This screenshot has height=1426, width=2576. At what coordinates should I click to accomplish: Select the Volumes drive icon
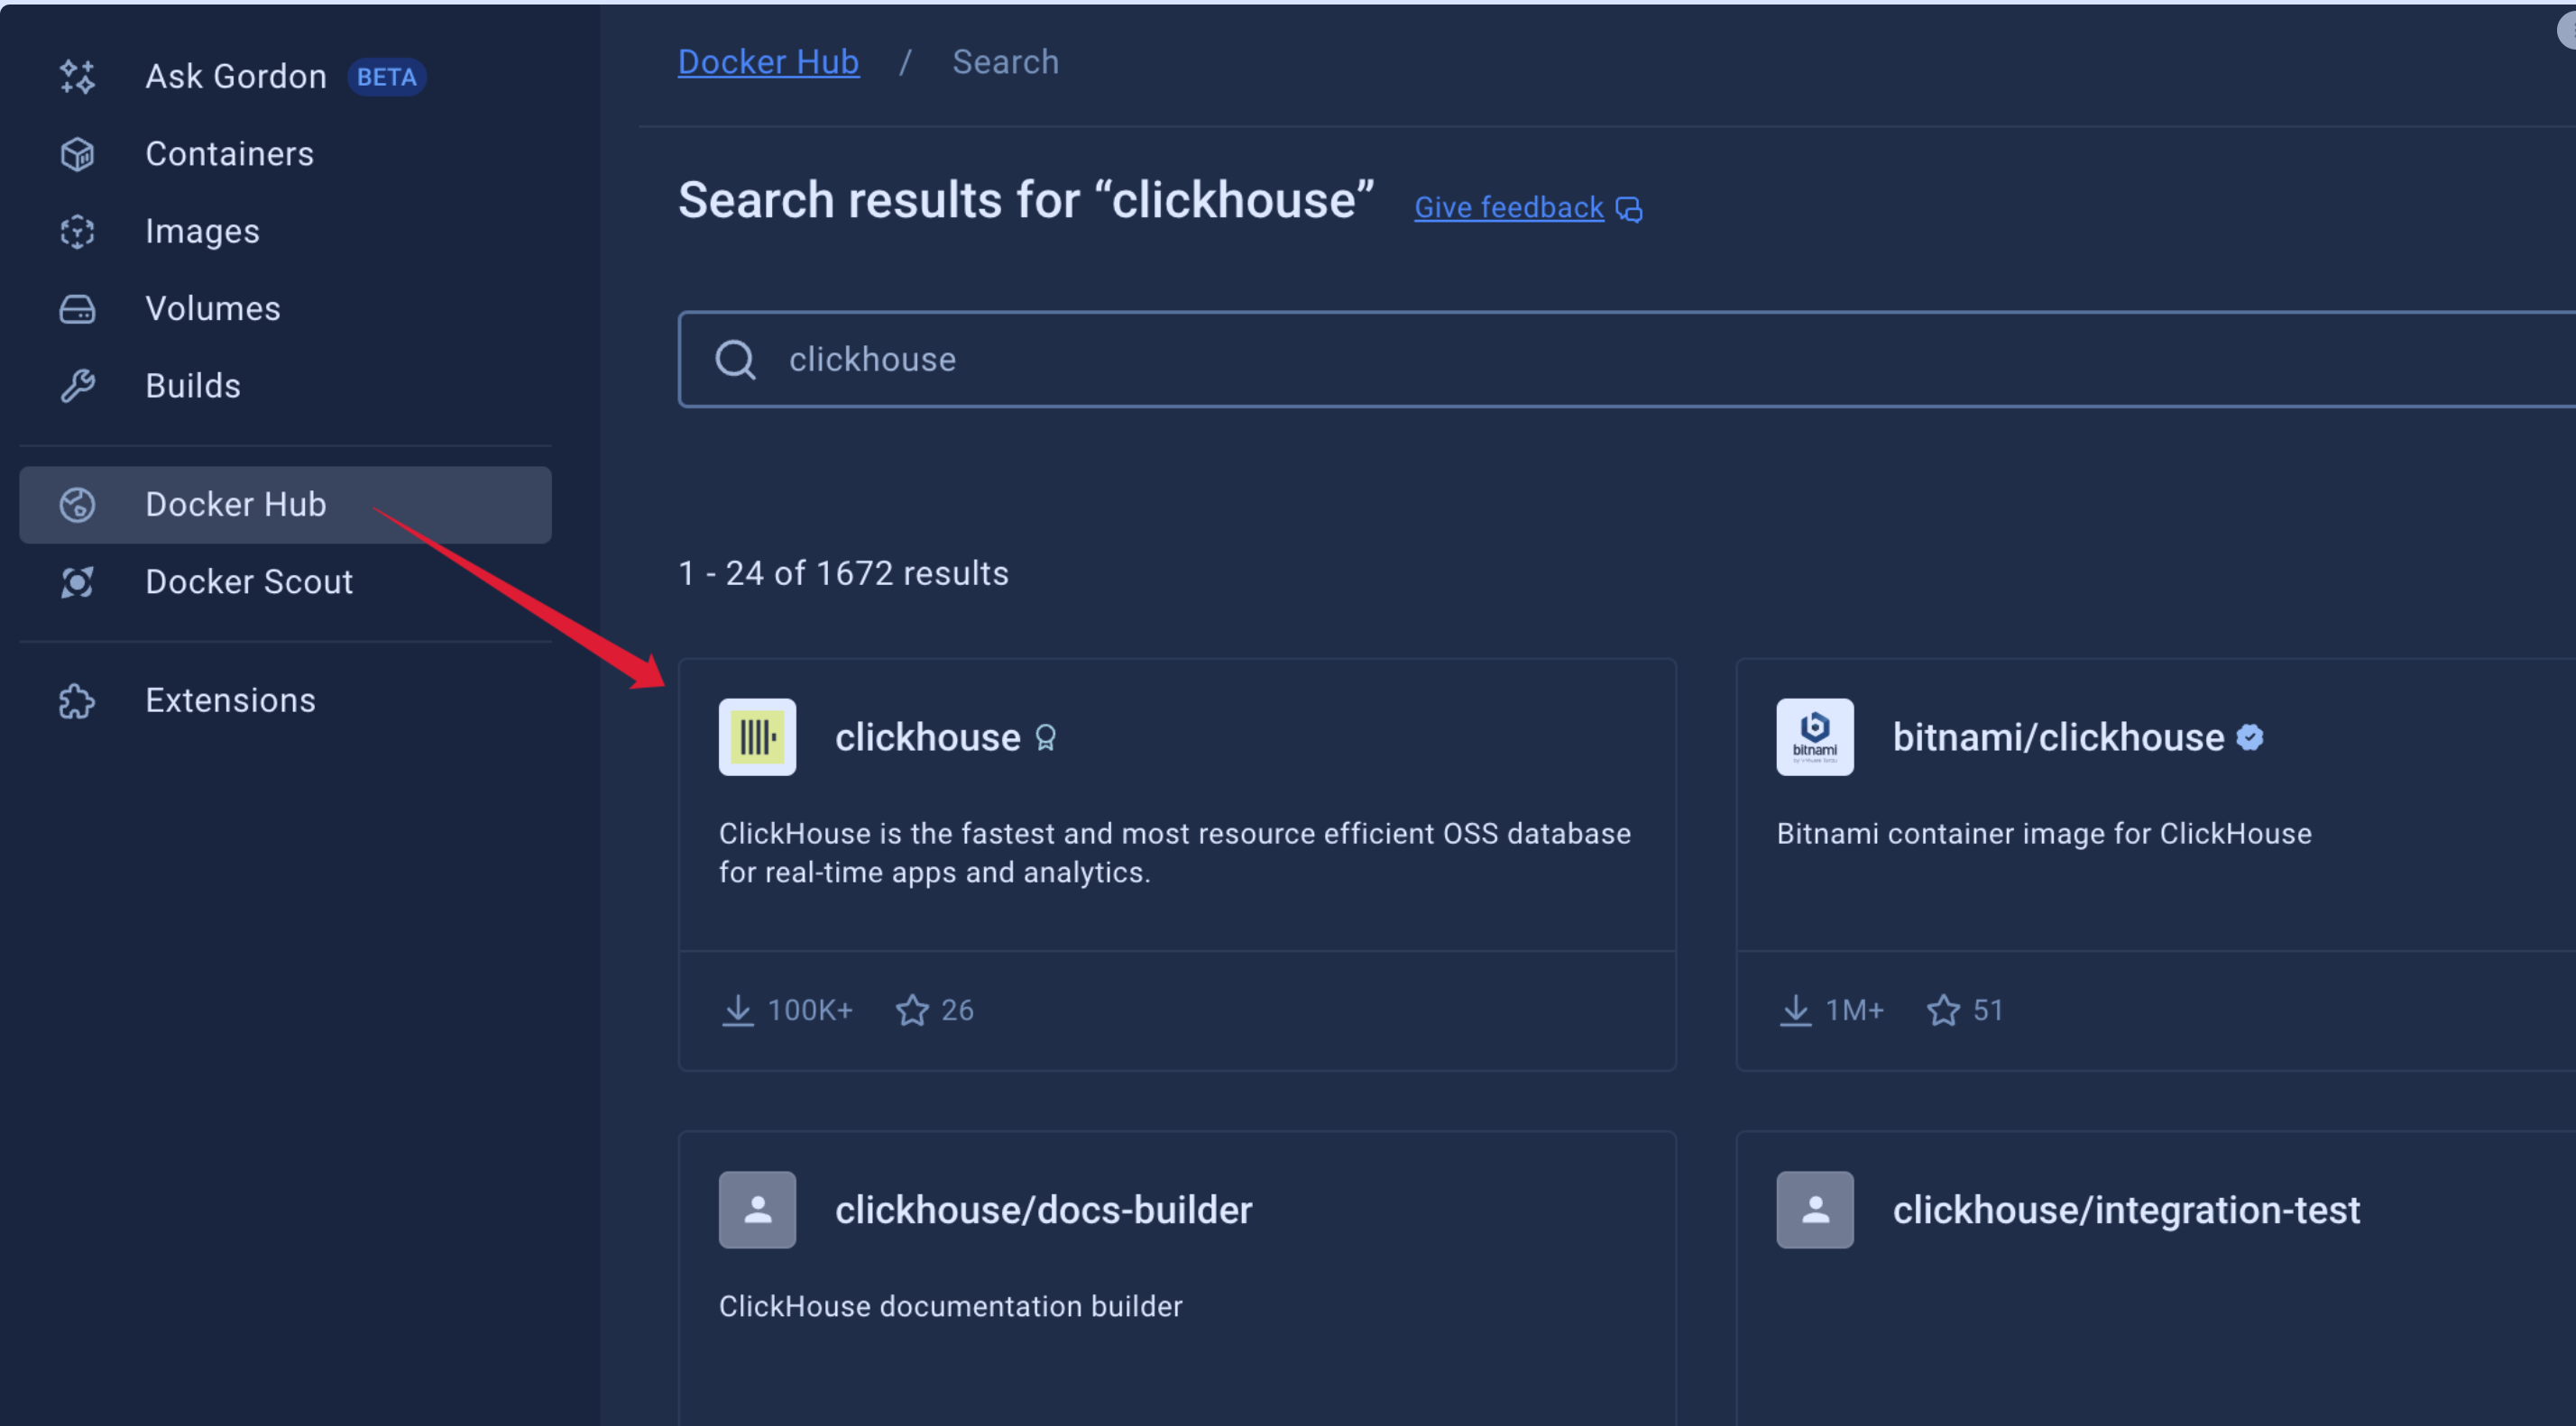(77, 309)
